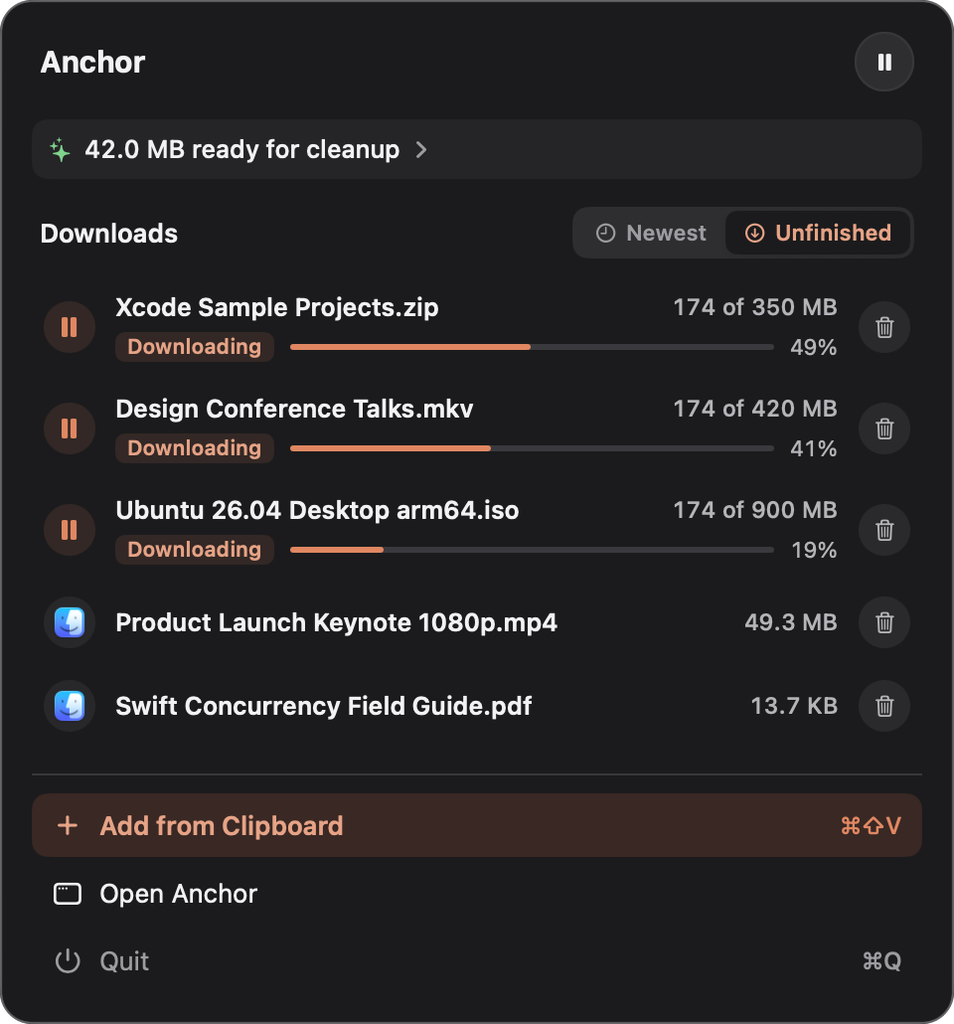Open Product Launch Keynote 1080p.mp4 file name
954x1024 pixels.
(x=336, y=622)
